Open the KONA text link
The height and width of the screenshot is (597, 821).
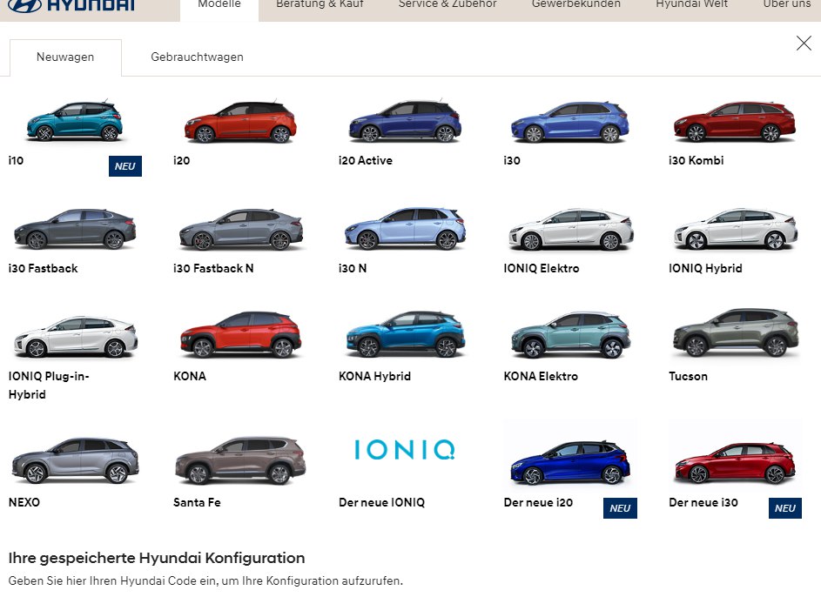pos(190,376)
